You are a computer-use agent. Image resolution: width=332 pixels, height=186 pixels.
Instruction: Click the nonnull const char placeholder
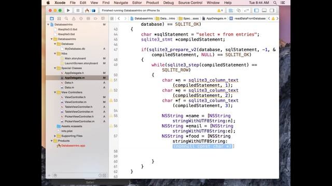click(x=203, y=146)
